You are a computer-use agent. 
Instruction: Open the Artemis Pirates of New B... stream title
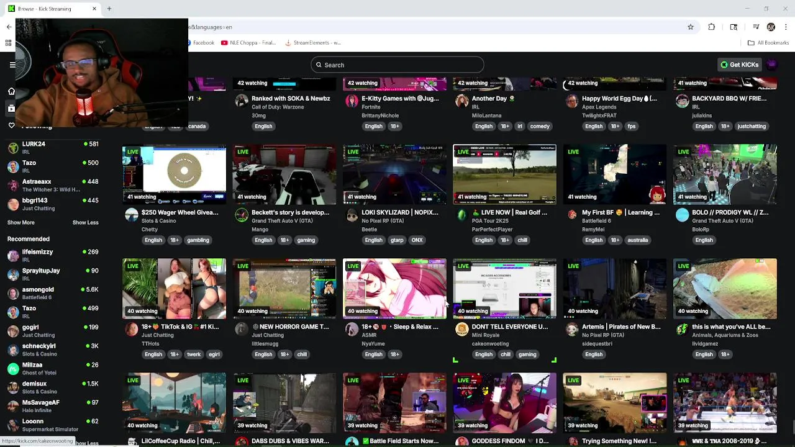tap(621, 327)
